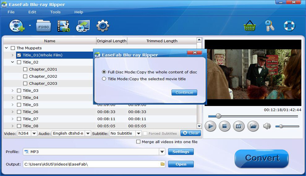Image resolution: width=306 pixels, height=176 pixels.
Task: Collapse the Title_02 node
Action: [x=13, y=62]
